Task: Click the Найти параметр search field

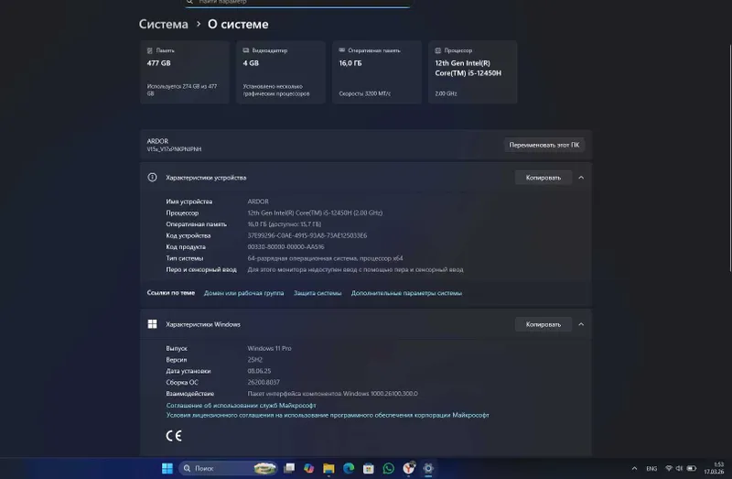Action: tap(298, 3)
